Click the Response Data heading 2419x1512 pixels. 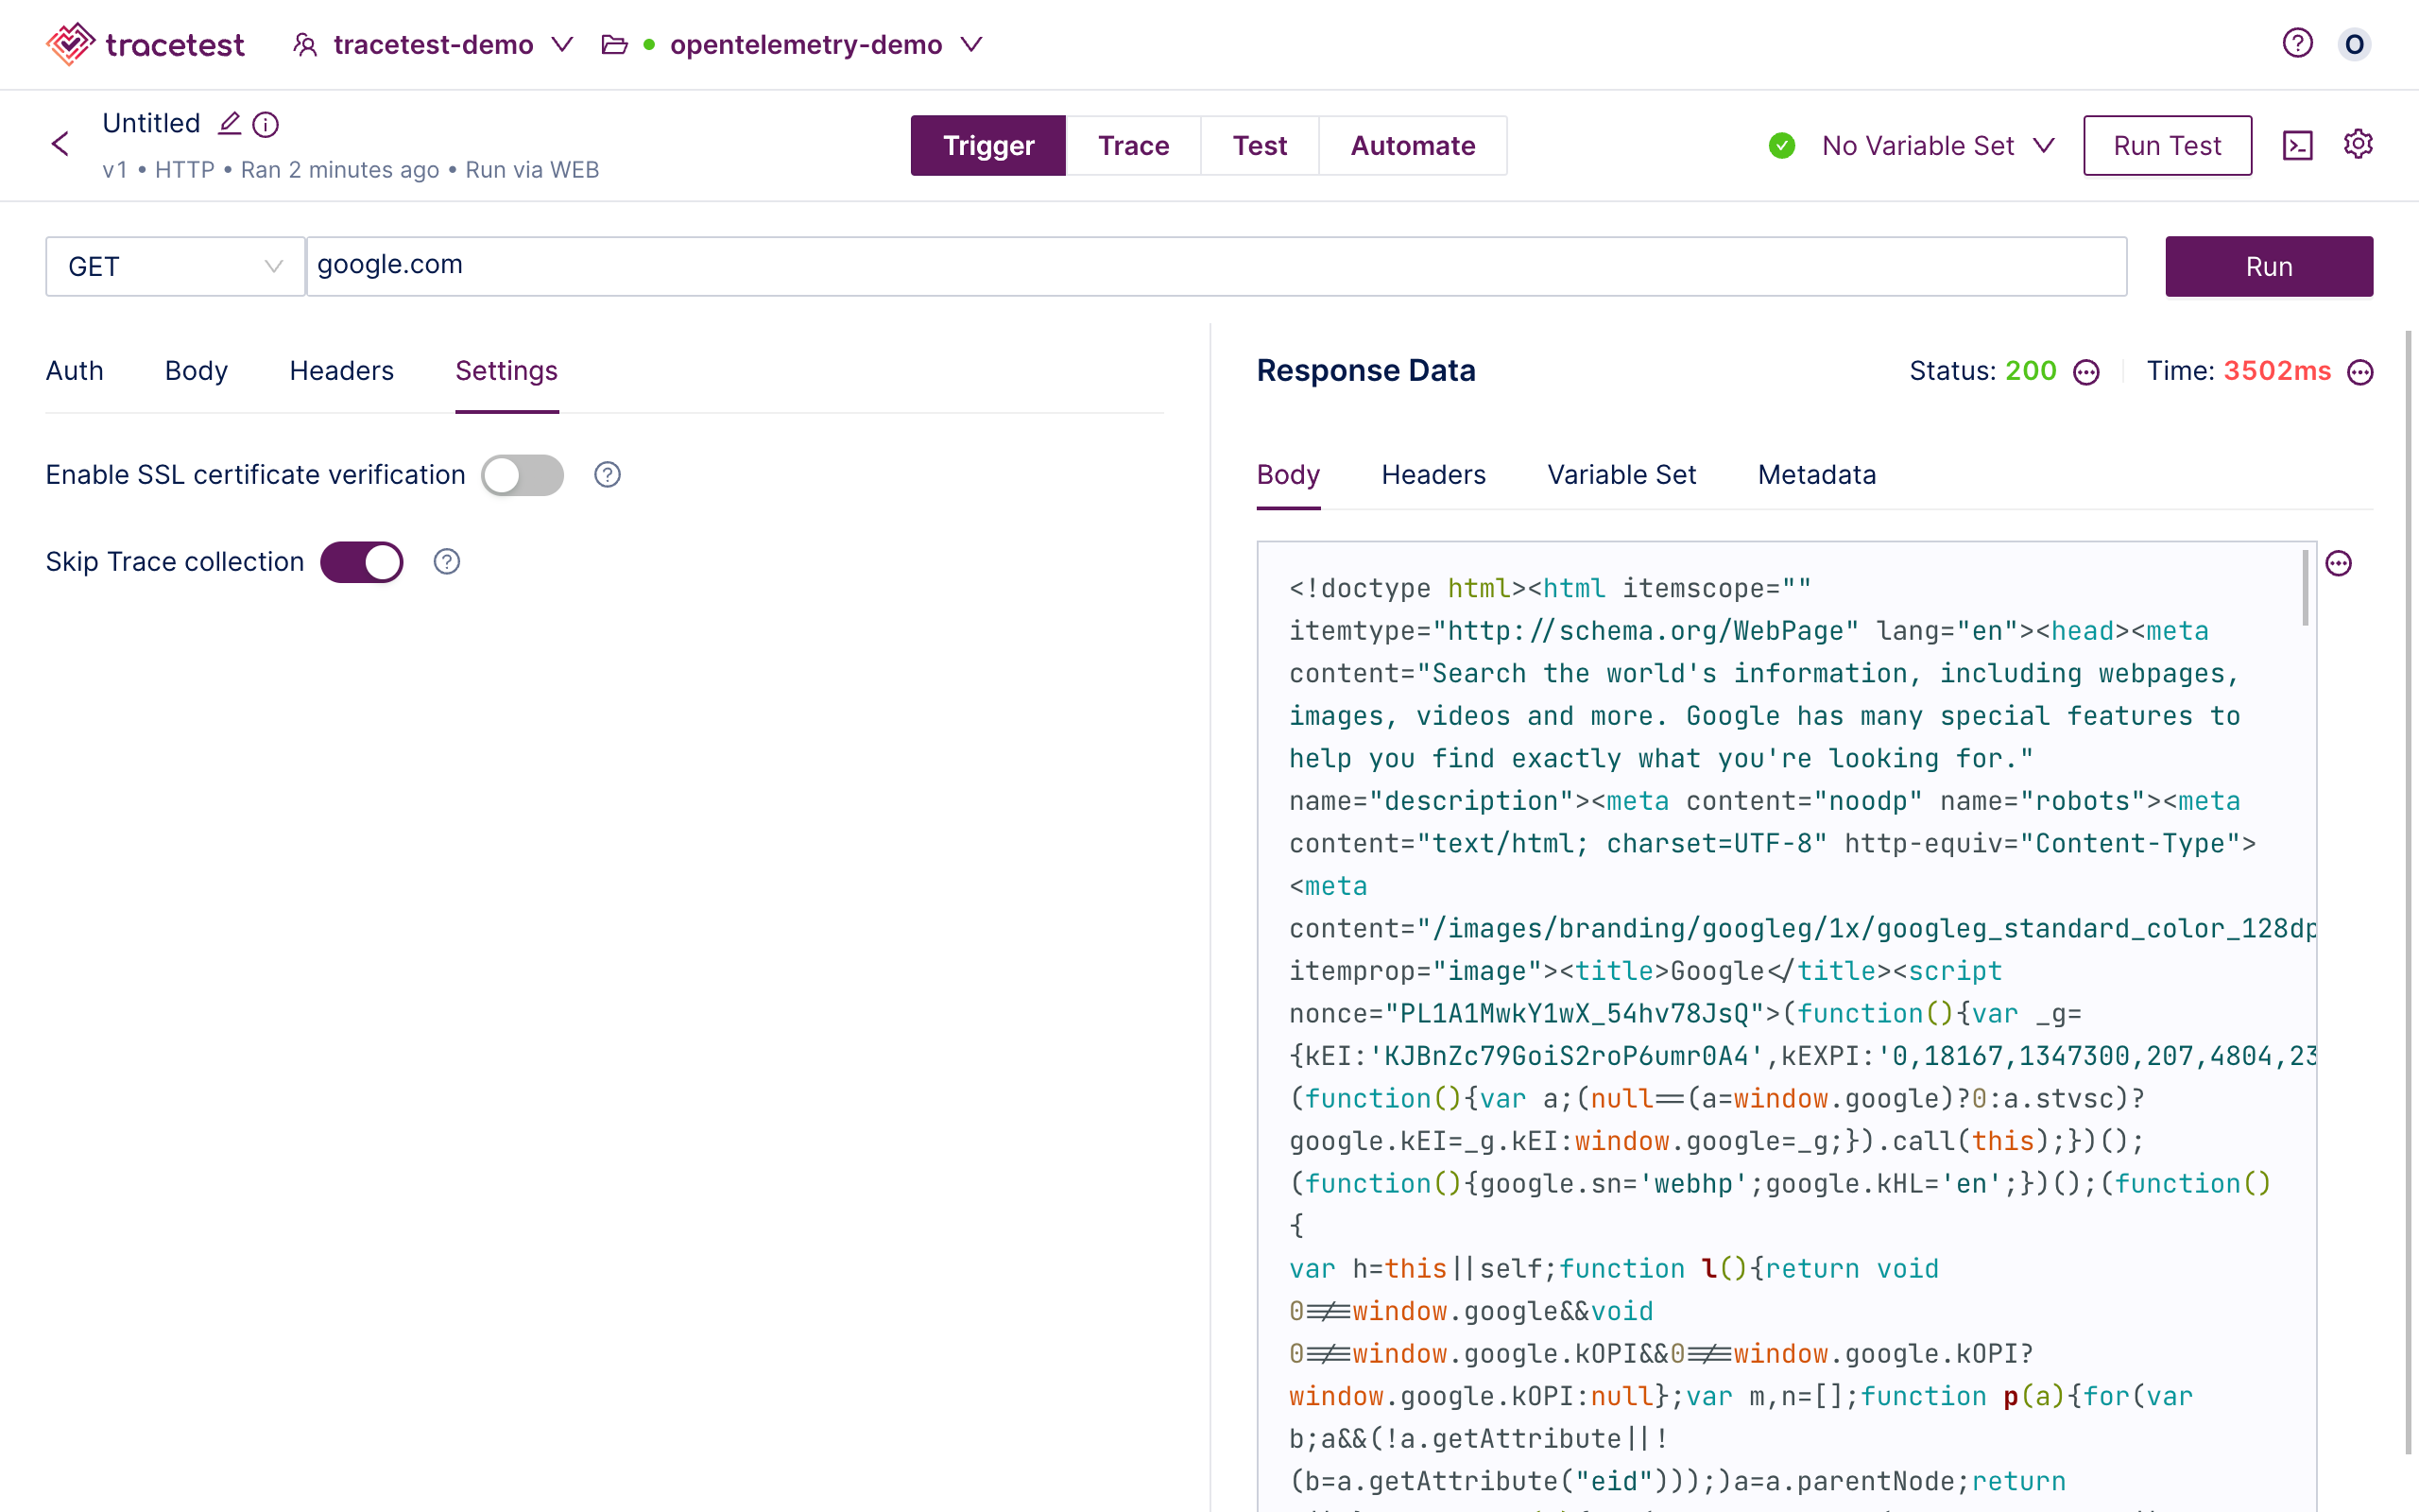click(1365, 371)
